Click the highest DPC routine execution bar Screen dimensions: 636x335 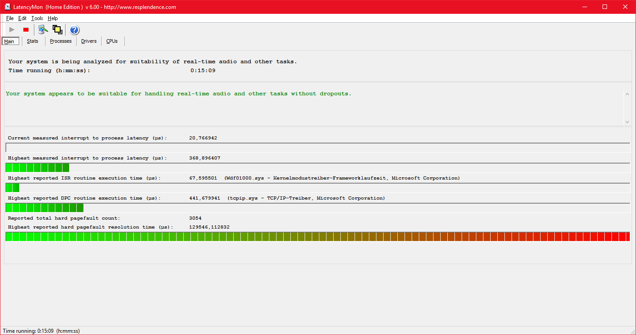tap(318, 208)
